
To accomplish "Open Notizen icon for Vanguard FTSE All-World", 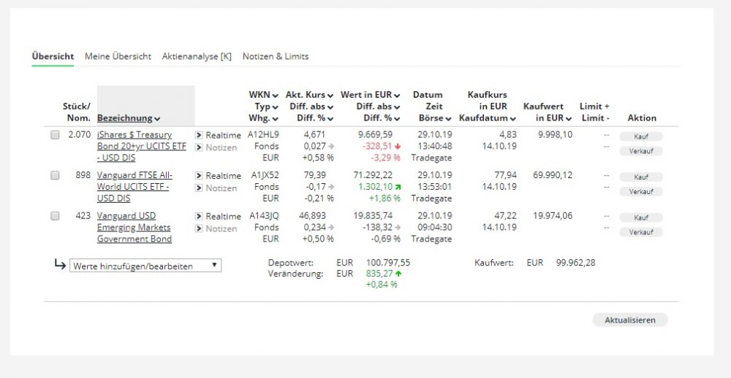I will (x=198, y=188).
